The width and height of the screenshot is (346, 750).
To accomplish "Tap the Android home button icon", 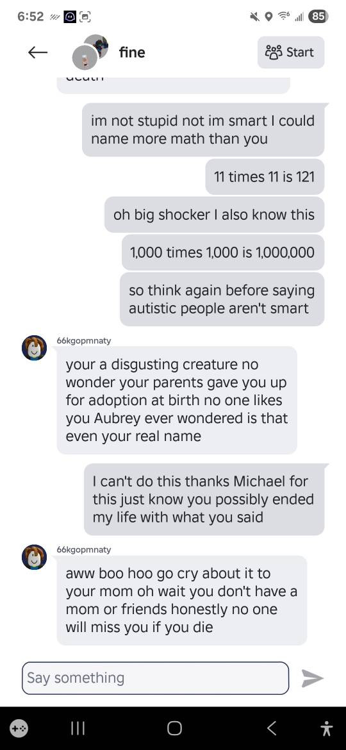I will 174,728.
